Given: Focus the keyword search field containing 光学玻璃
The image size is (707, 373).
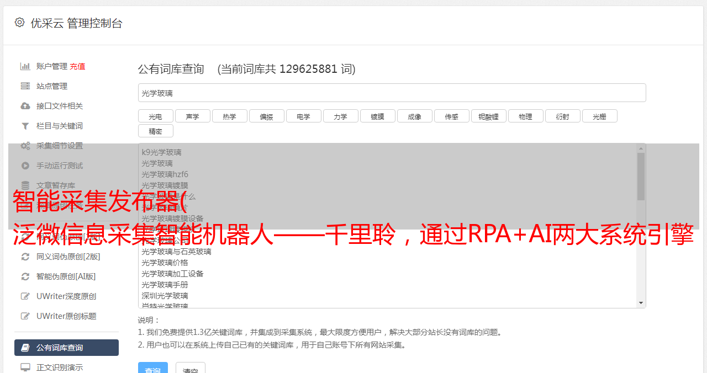Looking at the screenshot, I should click(392, 93).
